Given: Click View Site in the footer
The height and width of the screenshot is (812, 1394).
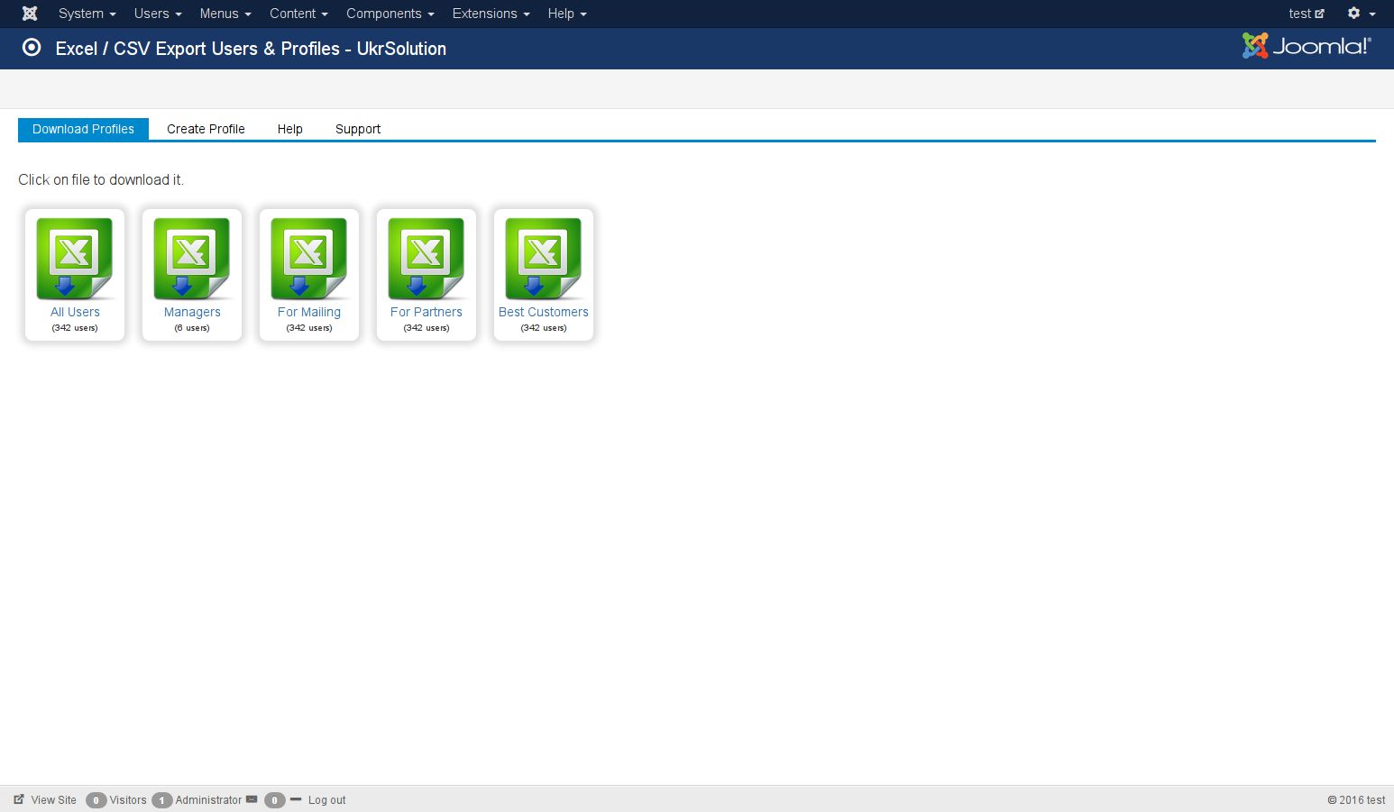Looking at the screenshot, I should tap(54, 799).
